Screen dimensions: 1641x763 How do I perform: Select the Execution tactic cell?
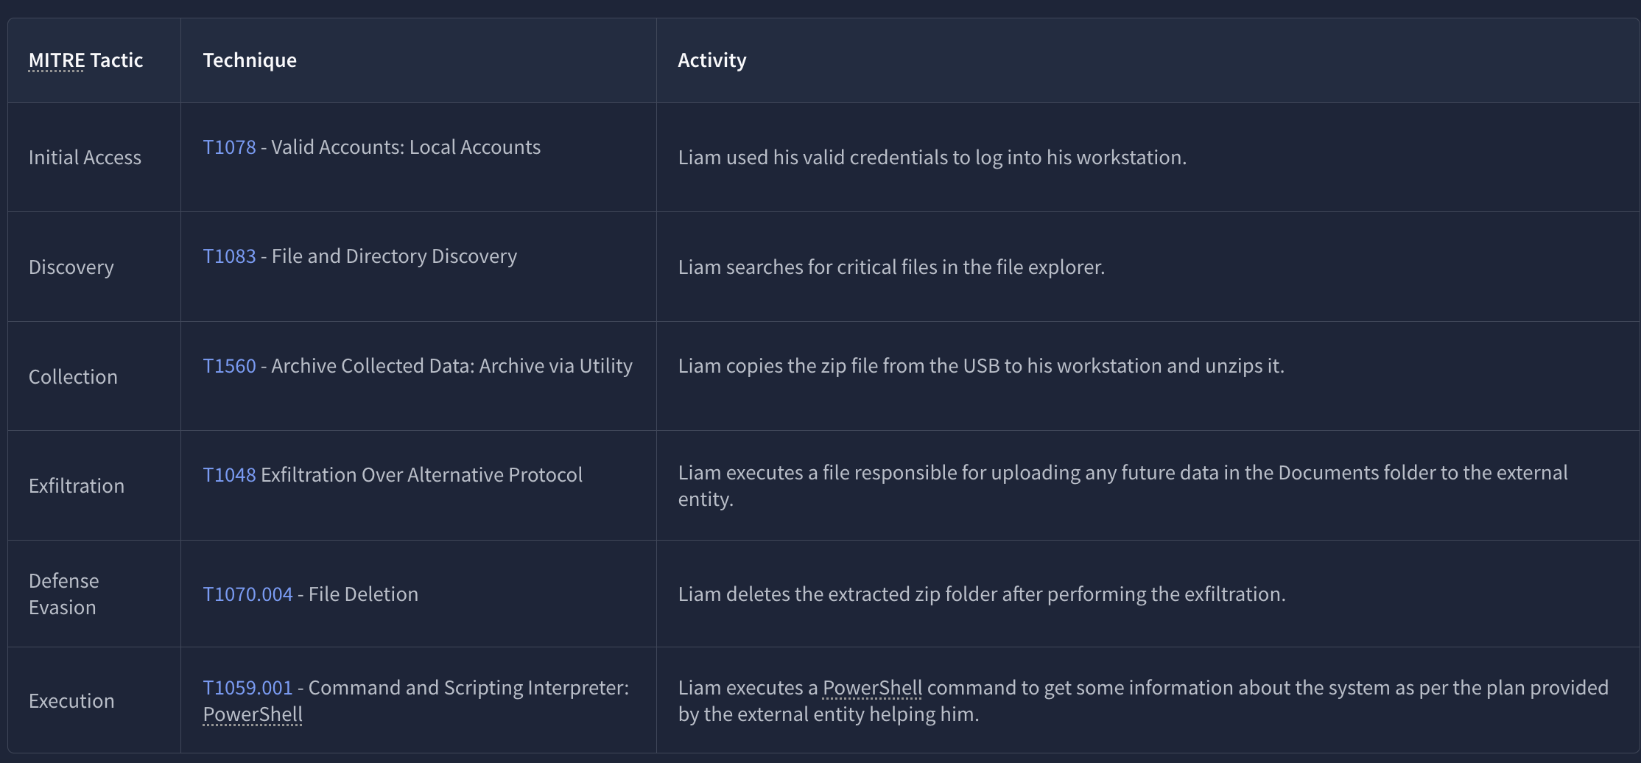tap(71, 701)
